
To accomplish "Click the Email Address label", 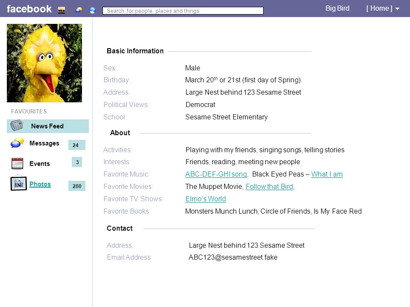I will pos(129,257).
